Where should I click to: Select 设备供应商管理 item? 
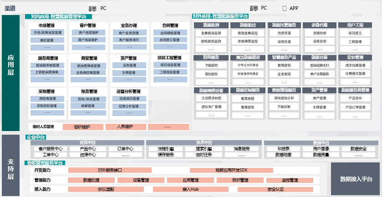click(x=88, y=72)
